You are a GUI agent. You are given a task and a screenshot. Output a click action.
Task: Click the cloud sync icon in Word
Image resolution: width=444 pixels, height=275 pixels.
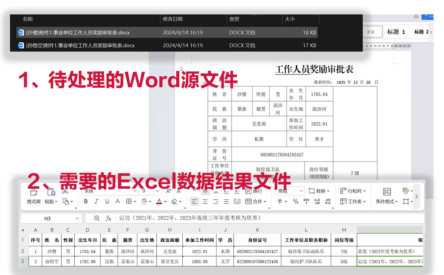tap(416, 16)
